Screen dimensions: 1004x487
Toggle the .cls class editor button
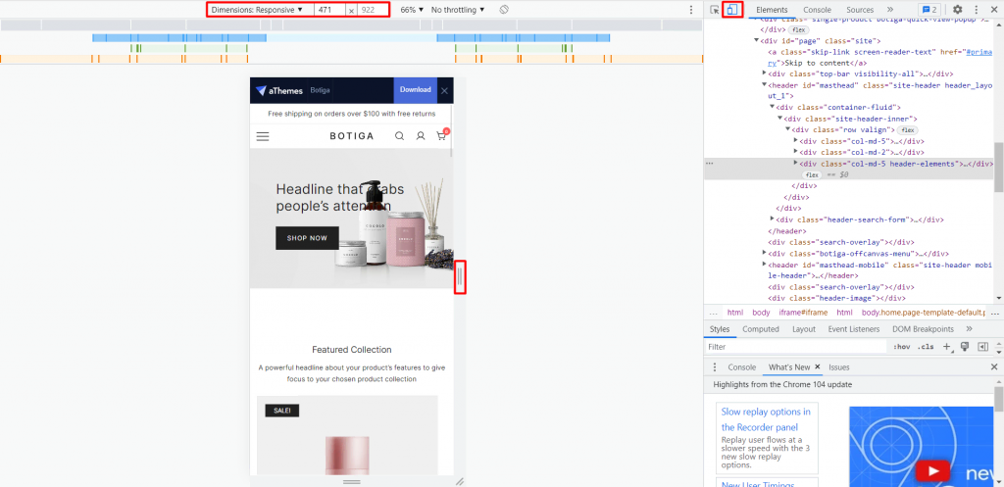pos(926,347)
